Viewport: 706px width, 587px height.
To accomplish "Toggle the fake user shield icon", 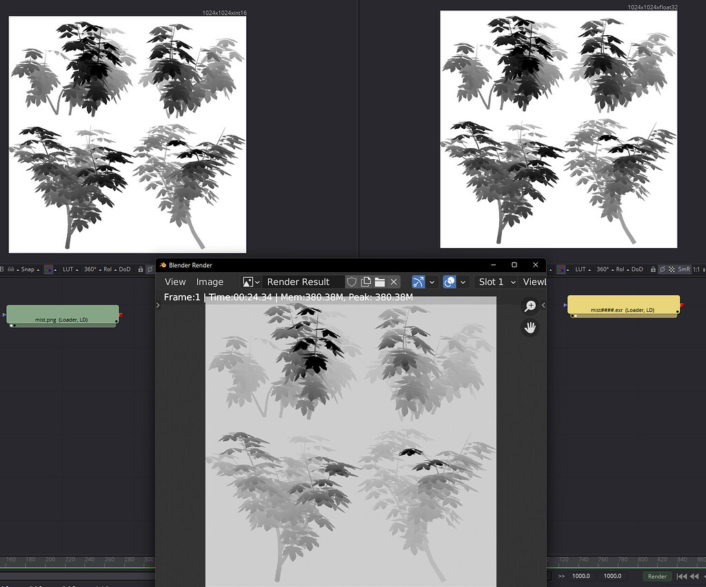I will click(352, 282).
